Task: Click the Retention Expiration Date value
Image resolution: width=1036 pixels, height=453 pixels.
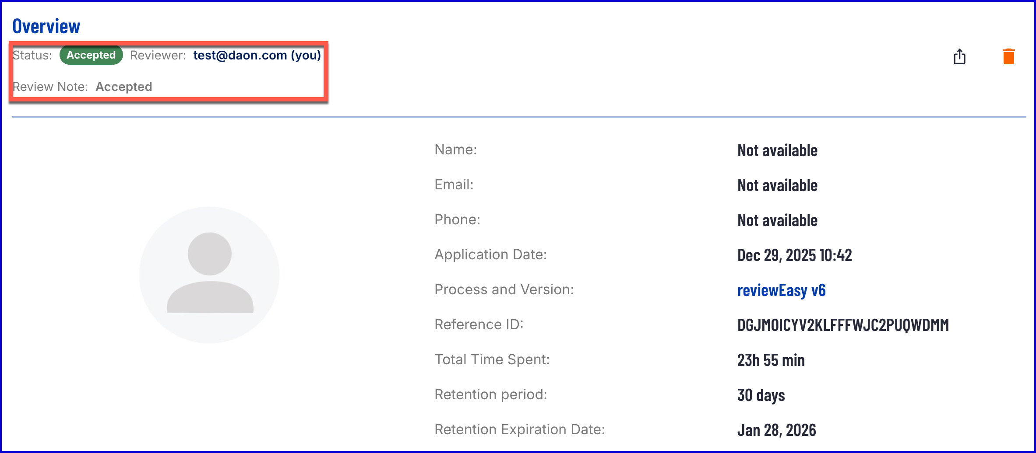Action: (776, 430)
